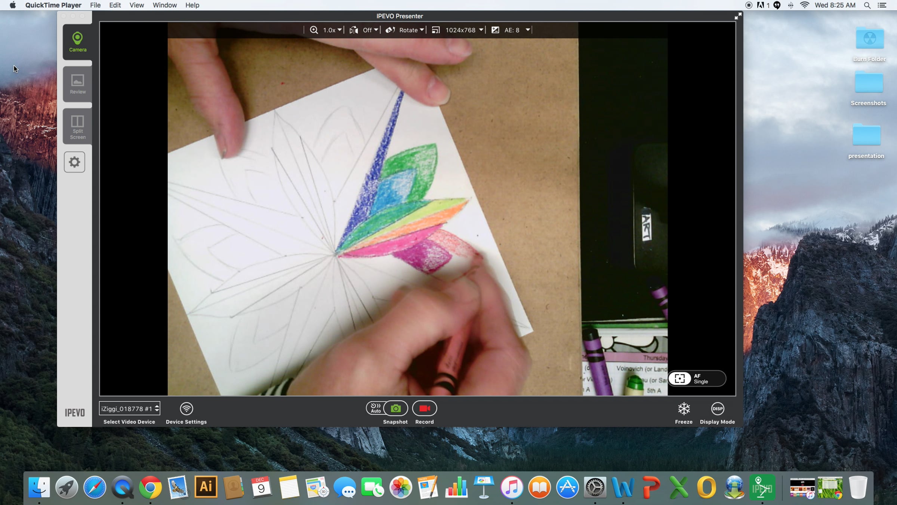Open the gear settings button
The width and height of the screenshot is (897, 505).
[x=74, y=162]
